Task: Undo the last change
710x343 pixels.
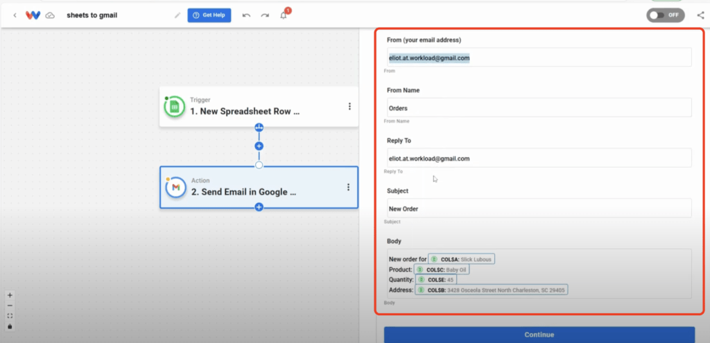Action: click(246, 15)
